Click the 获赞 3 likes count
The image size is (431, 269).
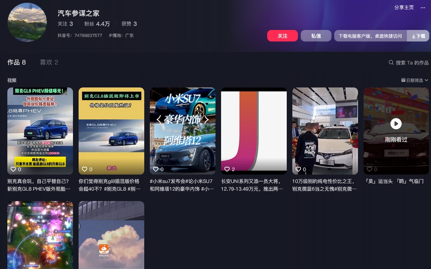tap(129, 24)
